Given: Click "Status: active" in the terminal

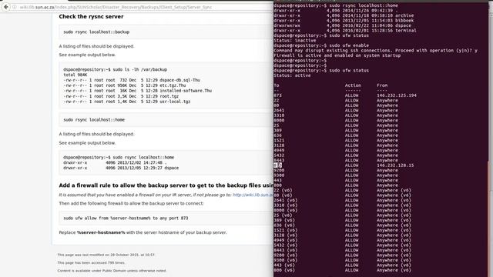Looking at the screenshot, I should click(x=292, y=75).
